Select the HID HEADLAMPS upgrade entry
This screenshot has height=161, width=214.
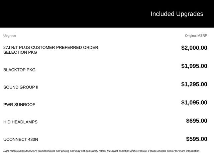pos(20,122)
